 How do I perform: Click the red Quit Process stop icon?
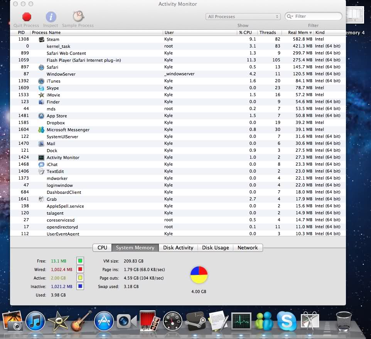point(27,17)
